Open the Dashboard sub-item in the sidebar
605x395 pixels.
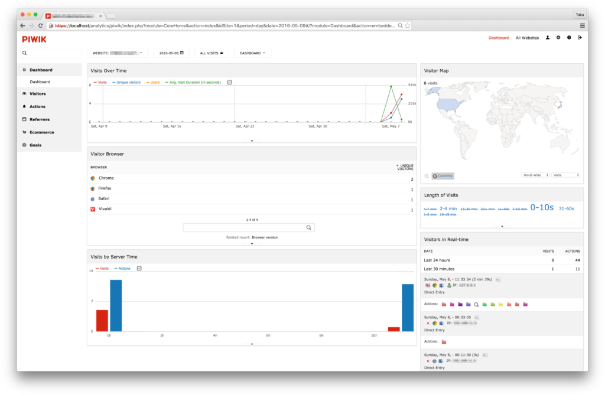pos(50,82)
